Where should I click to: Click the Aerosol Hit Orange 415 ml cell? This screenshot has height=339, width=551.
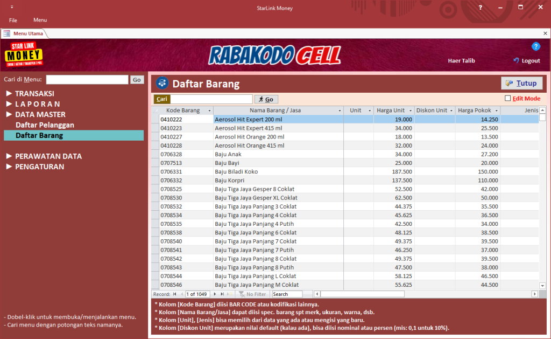(278, 146)
